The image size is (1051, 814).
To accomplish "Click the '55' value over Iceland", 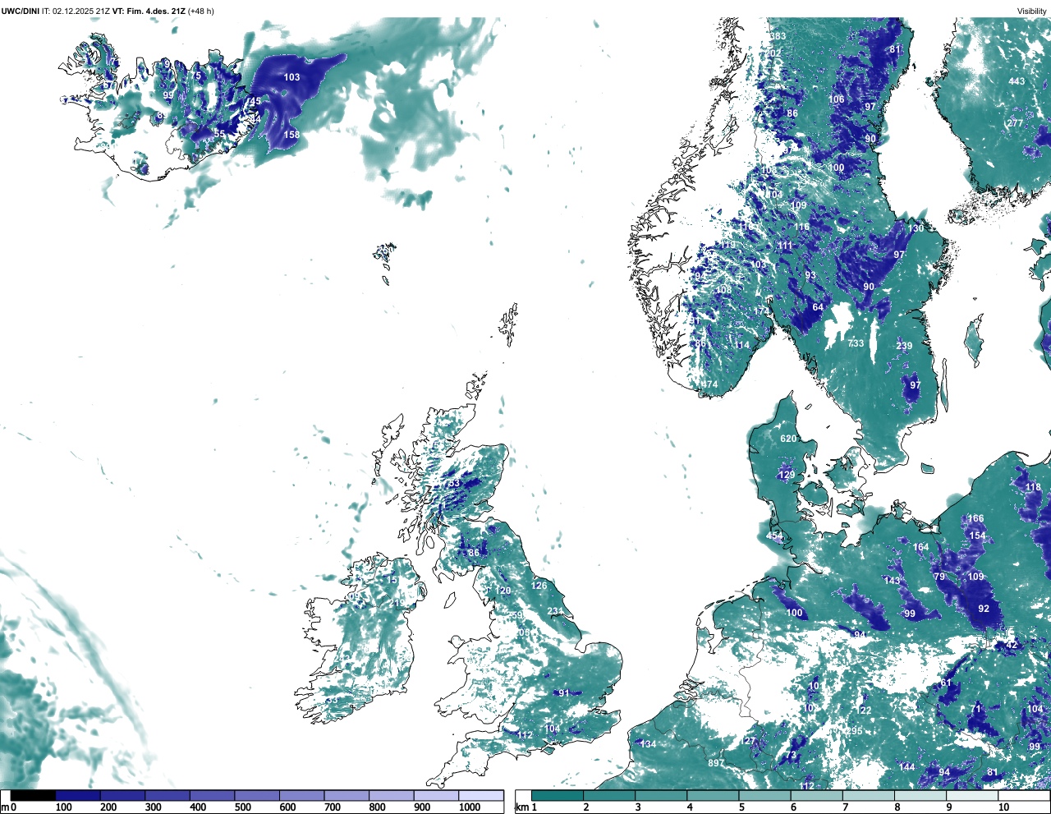I will coord(219,134).
